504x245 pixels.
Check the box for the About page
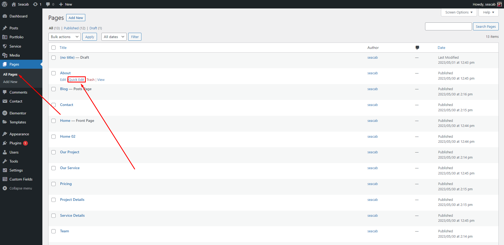[x=53, y=73]
